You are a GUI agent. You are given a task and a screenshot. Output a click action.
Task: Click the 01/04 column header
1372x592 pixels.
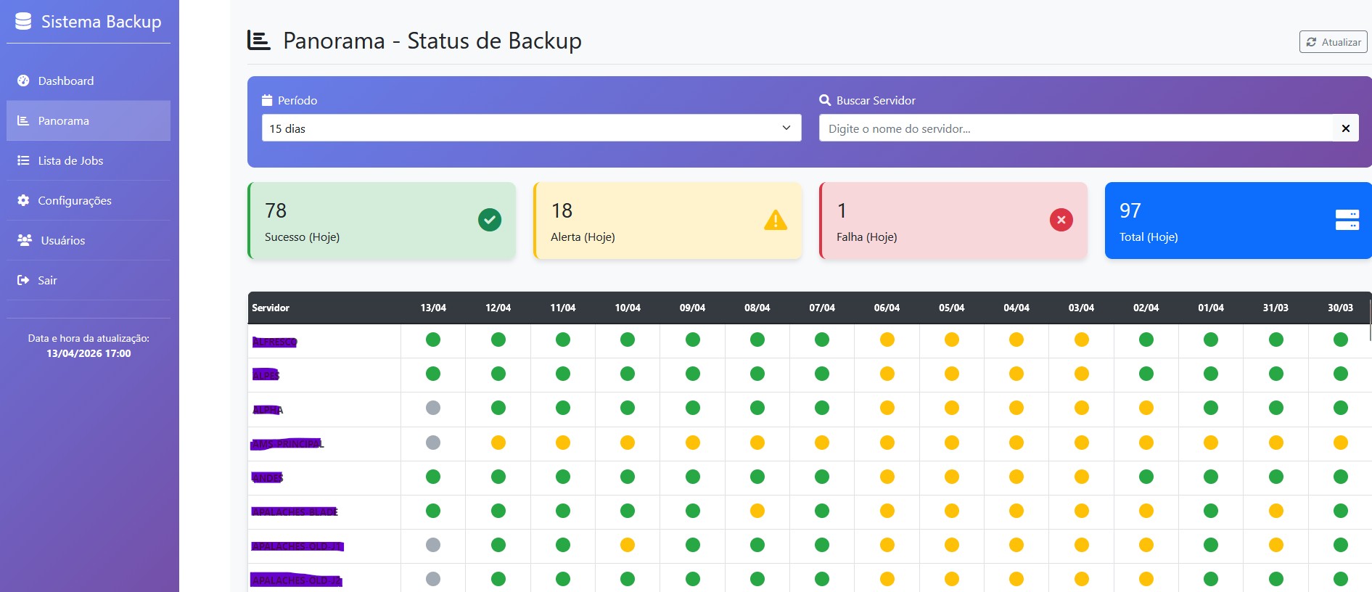point(1211,308)
